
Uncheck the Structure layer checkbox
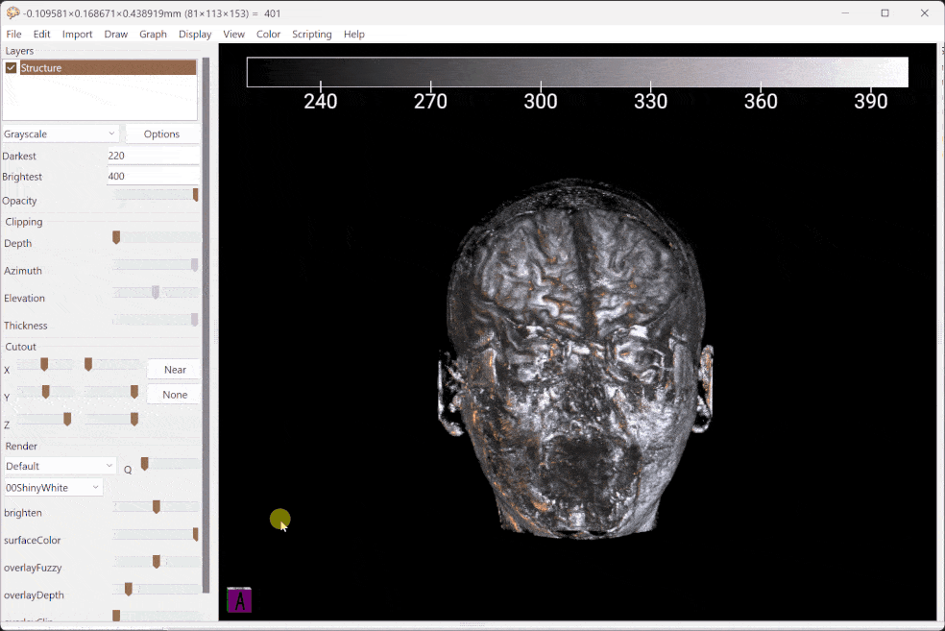(11, 67)
